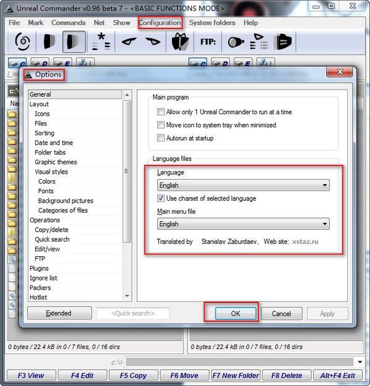Click the left-pointing eye-shaped toolbar icon

tap(128, 42)
